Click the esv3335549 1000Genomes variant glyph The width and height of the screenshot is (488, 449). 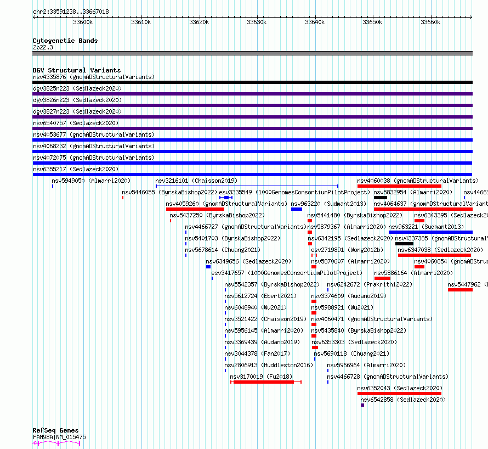226,198
